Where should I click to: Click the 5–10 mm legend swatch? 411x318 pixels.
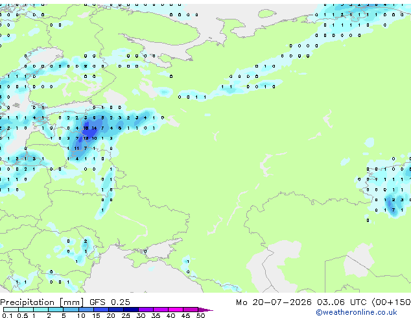[71, 310]
